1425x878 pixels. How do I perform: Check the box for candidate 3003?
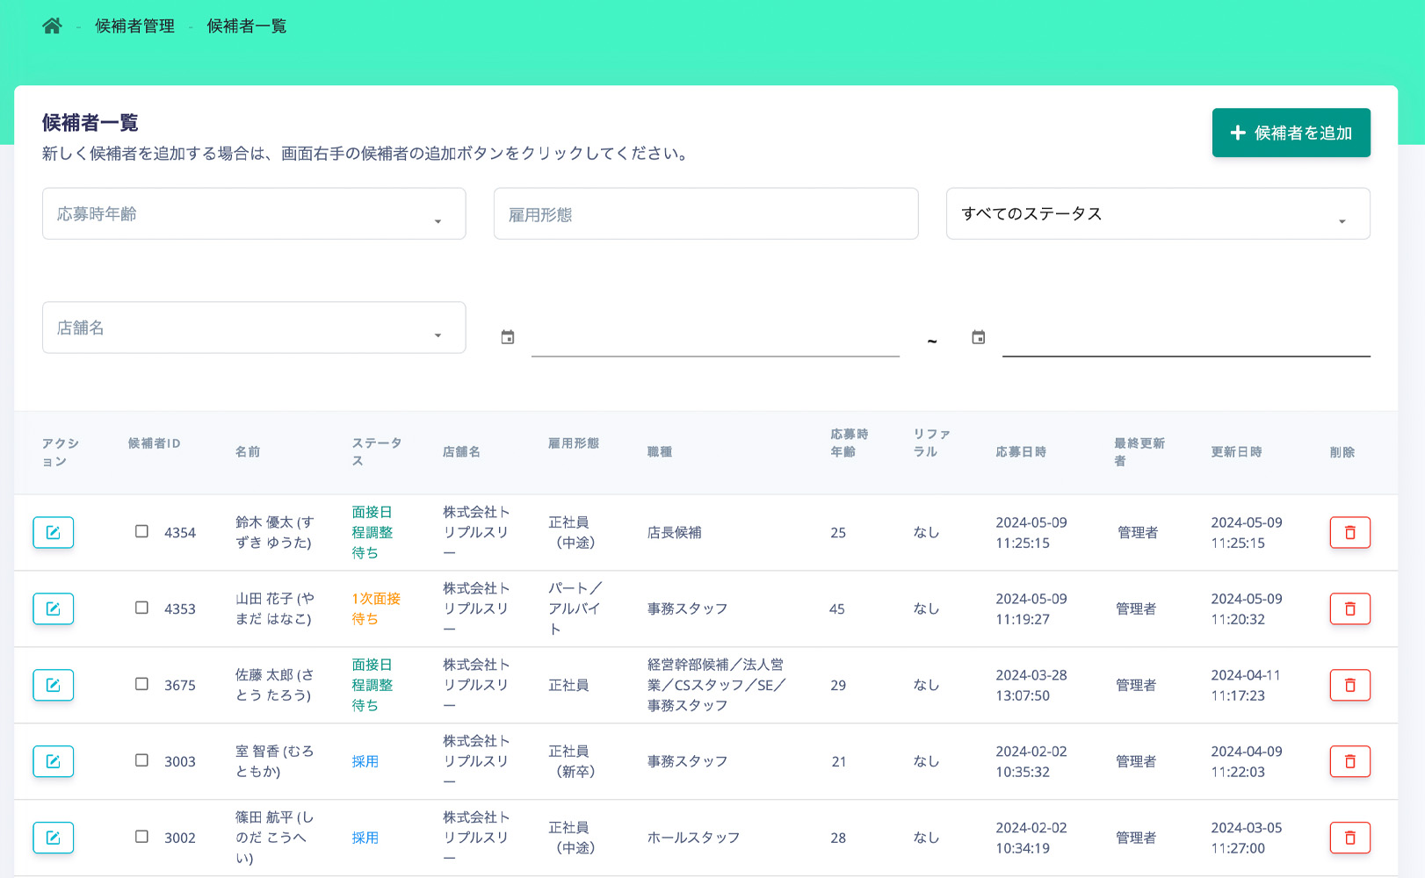(141, 760)
